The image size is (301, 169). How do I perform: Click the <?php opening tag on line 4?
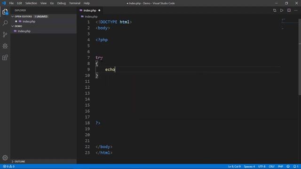tap(102, 40)
